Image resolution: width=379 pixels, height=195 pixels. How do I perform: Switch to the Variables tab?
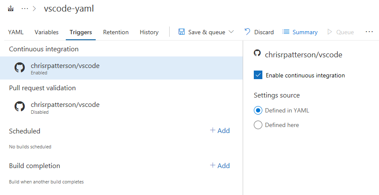point(47,32)
